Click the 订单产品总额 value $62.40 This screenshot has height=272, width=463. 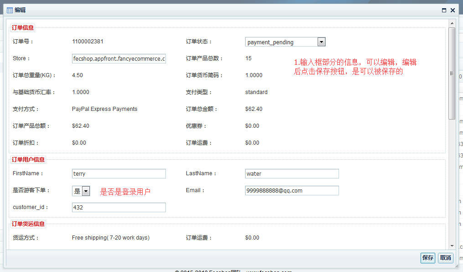click(81, 126)
